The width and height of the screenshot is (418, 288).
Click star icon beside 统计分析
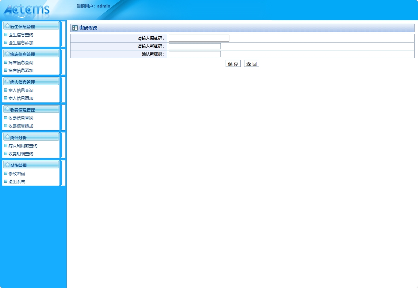click(7, 137)
